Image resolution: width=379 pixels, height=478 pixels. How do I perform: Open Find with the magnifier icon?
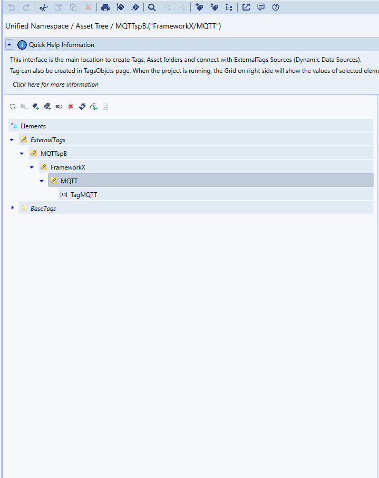152,7
